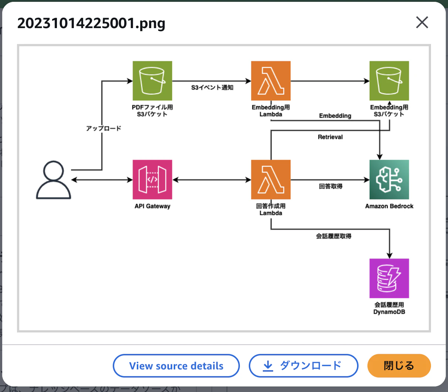
Task: Click the Embedding S3 bucket icon
Action: [x=389, y=81]
